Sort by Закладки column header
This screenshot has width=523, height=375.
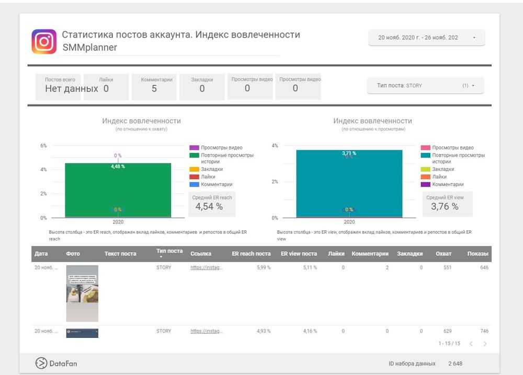410,254
